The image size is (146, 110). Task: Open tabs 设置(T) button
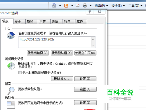[x=85, y=103]
